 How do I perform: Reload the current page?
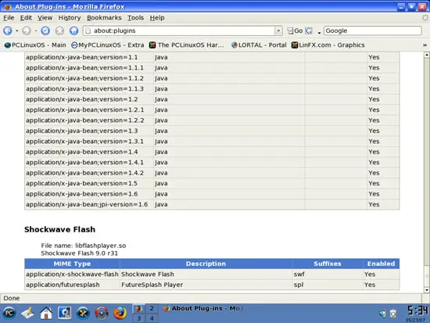pos(45,31)
